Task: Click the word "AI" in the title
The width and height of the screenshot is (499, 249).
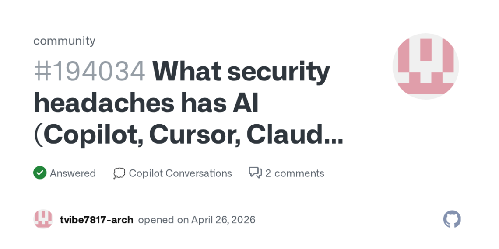Action: point(246,104)
